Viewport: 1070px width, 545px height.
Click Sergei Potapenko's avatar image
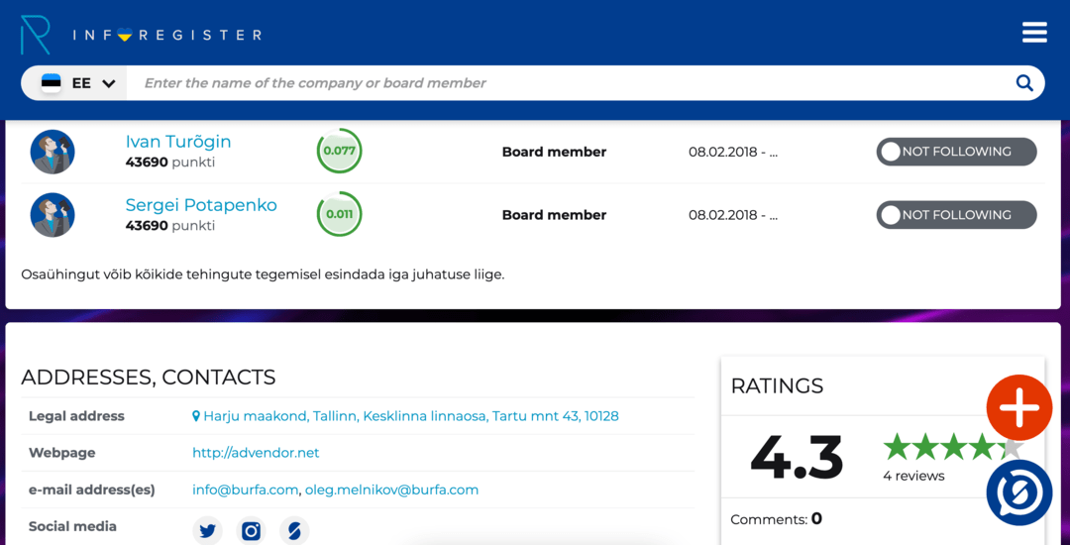click(53, 215)
